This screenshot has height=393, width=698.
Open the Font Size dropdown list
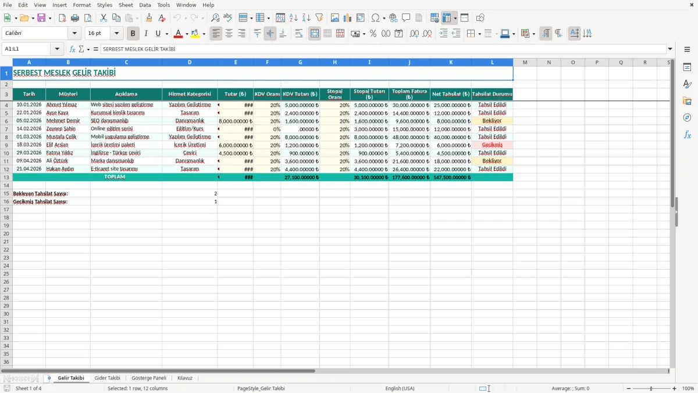pyautogui.click(x=116, y=34)
